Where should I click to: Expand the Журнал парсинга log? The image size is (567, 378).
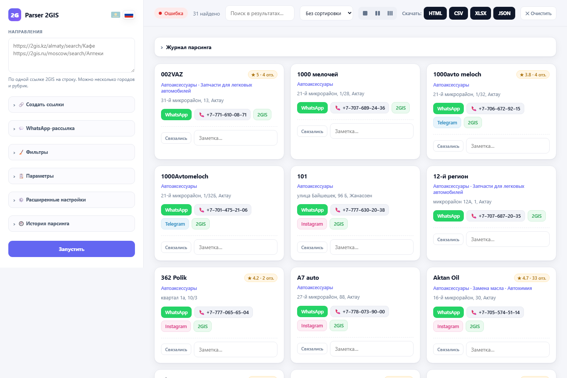[355, 47]
